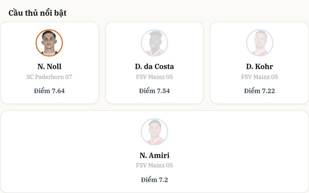
Task: Click FSV Mainz 05 under D. da Costa
Action: 154,77
